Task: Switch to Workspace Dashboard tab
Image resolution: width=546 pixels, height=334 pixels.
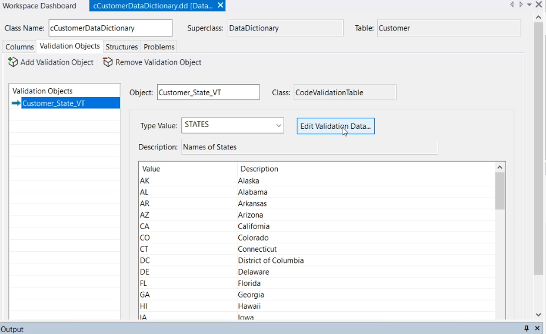Action: tap(40, 6)
